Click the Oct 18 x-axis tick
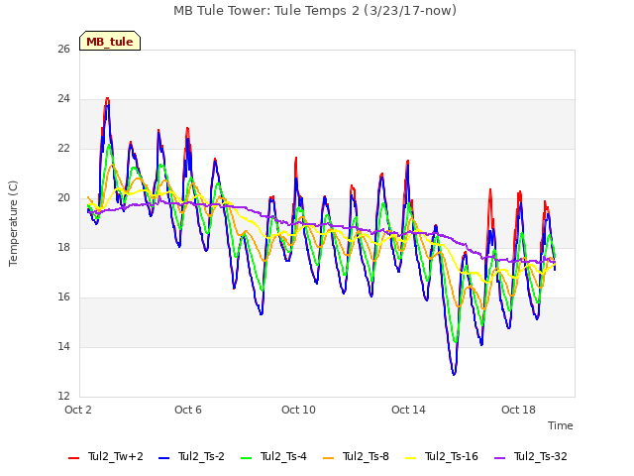Image resolution: width=634 pixels, height=476 pixels. [518, 410]
